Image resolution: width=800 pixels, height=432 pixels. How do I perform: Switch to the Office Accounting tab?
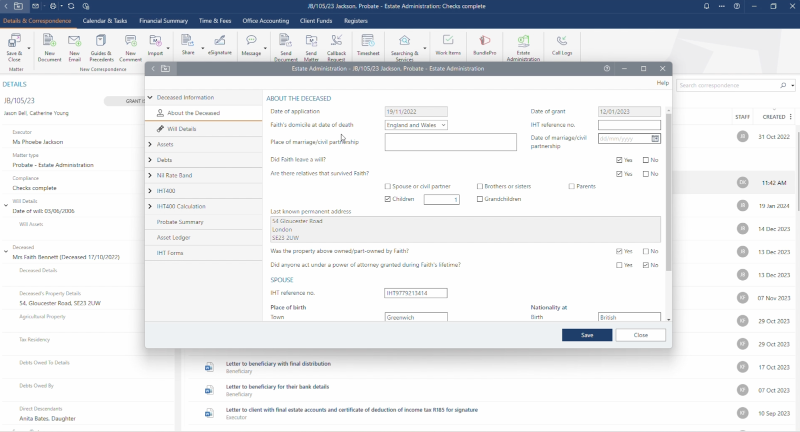tap(265, 20)
